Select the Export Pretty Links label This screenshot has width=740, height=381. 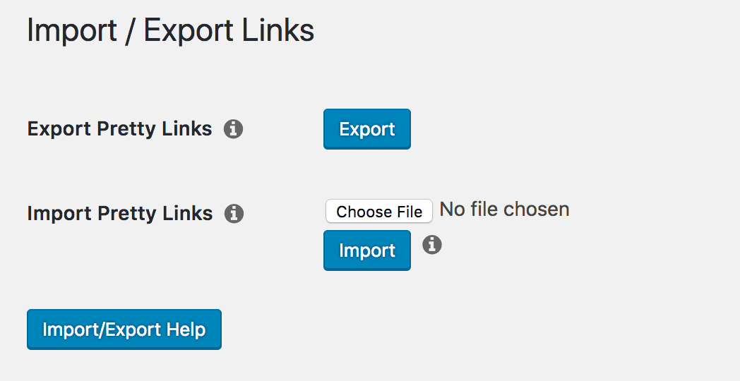click(x=119, y=128)
